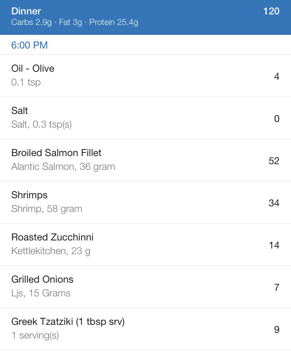Open the Dinner meal header
Viewport: 291px width, 354px height.
click(145, 17)
